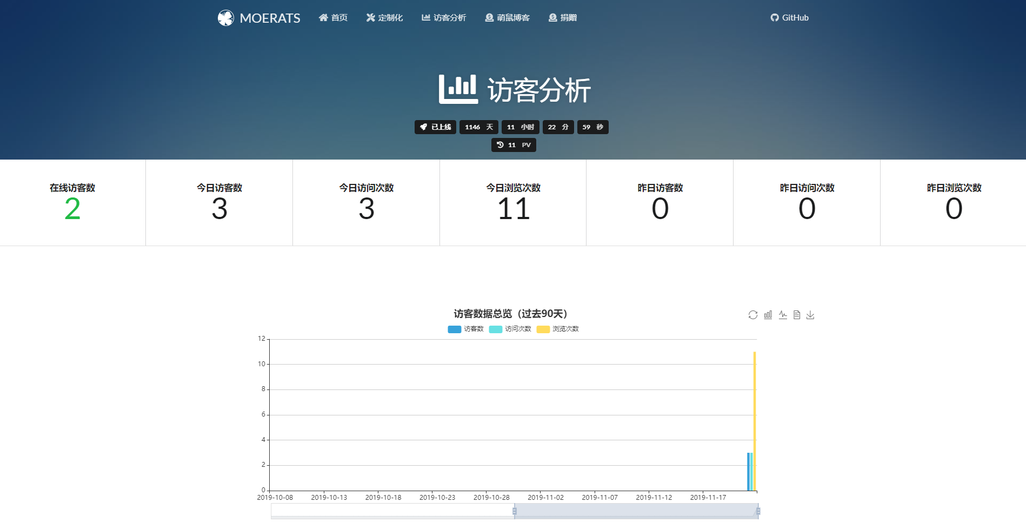
Task: Toggle 访问次数 series in chart legend
Action: pyautogui.click(x=510, y=329)
